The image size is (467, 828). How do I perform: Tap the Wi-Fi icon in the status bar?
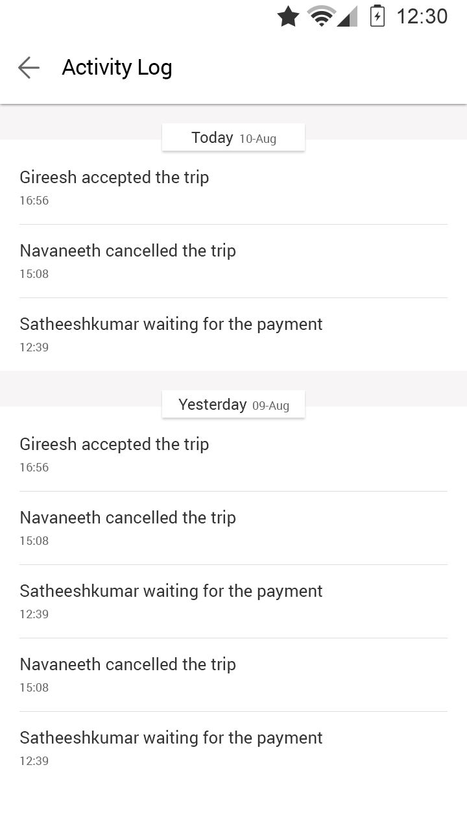(322, 16)
